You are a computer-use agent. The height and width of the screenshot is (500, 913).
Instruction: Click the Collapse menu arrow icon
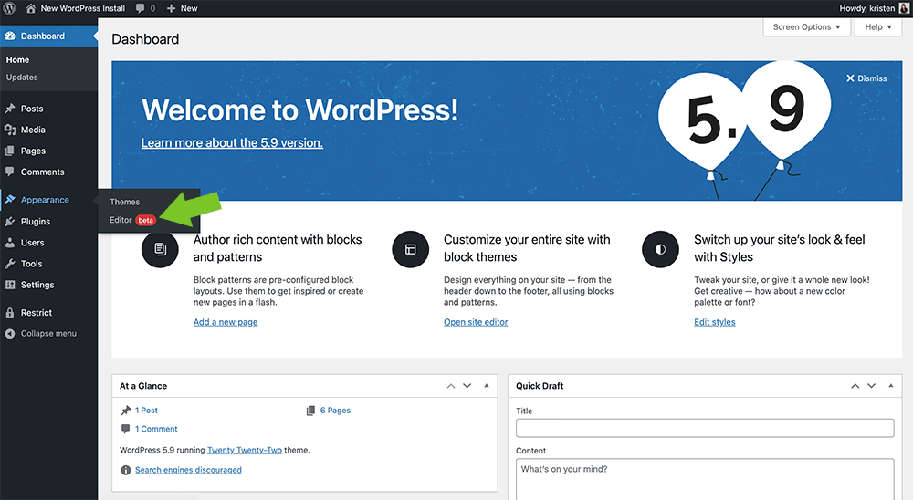(x=10, y=334)
